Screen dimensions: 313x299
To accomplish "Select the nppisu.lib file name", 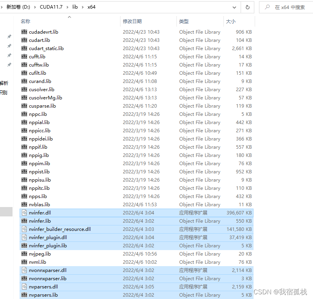I will [40, 180].
